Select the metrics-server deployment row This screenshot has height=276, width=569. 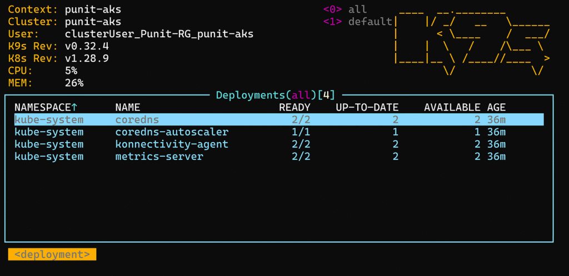[279, 157]
